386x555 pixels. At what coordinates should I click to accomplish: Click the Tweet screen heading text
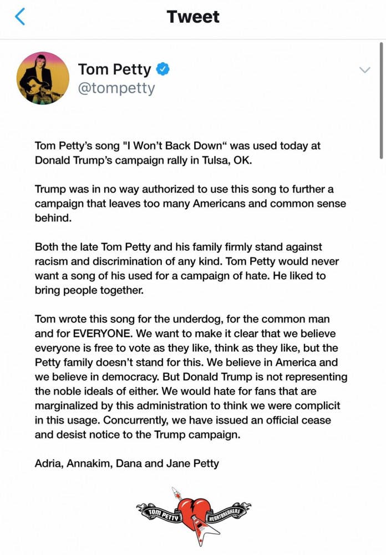pyautogui.click(x=193, y=16)
